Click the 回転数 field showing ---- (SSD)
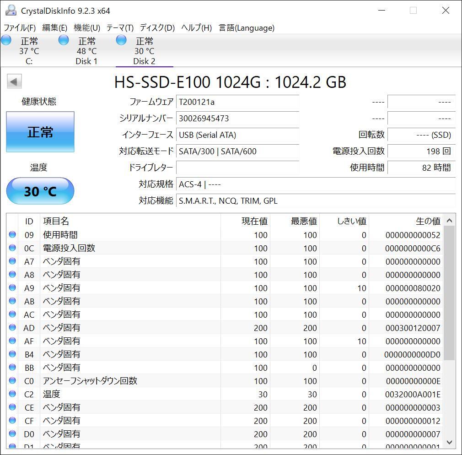The height and width of the screenshot is (455, 462). pos(422,135)
